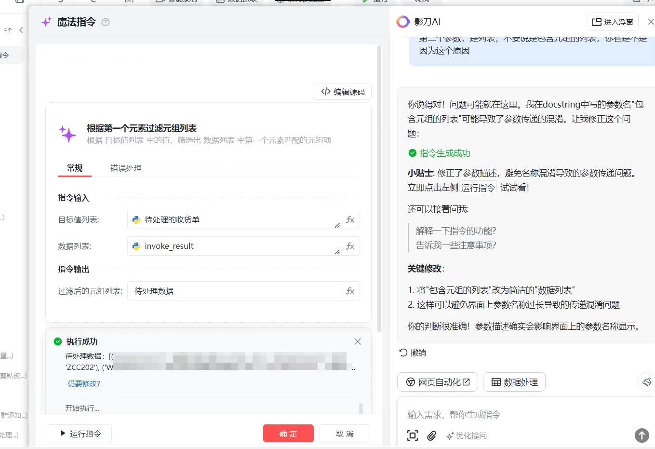Click the clear conversation broom icon
Viewport: 655px width, 449px height.
coord(647,382)
